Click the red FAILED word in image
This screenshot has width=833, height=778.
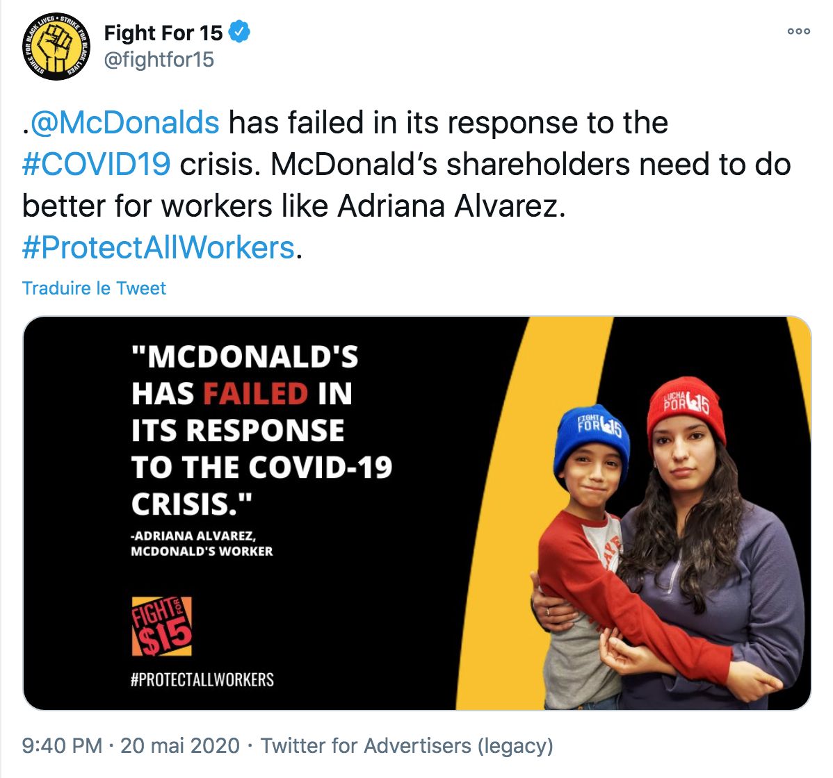coord(255,394)
